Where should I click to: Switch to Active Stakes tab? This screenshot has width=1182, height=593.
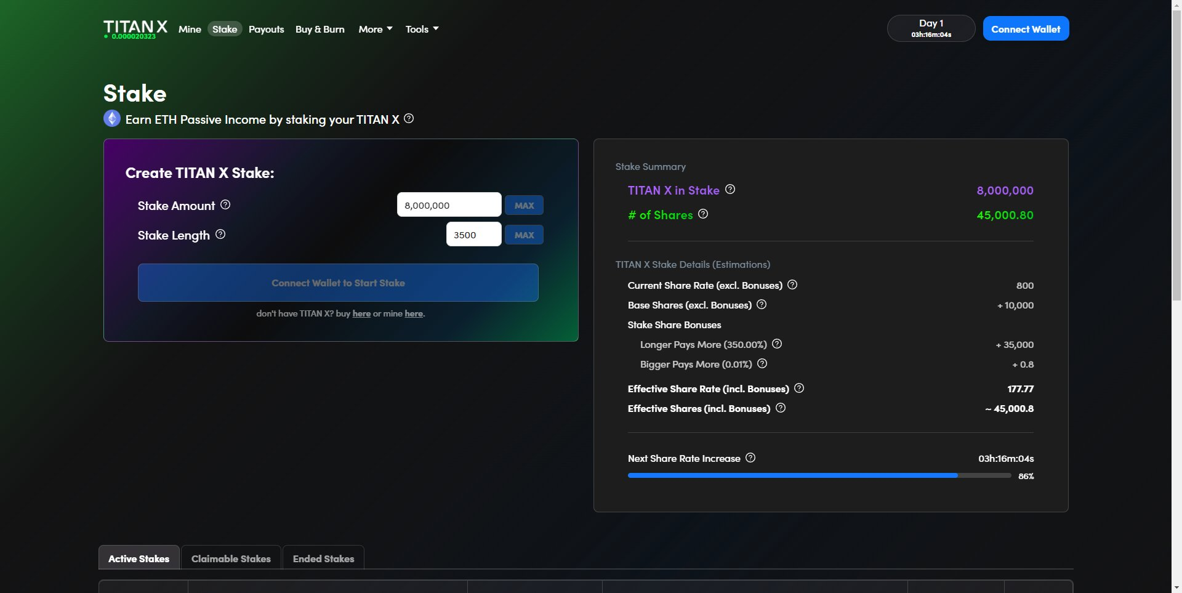[139, 558]
